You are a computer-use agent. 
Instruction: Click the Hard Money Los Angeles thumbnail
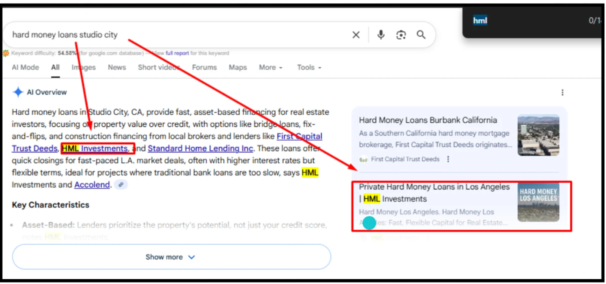click(538, 202)
